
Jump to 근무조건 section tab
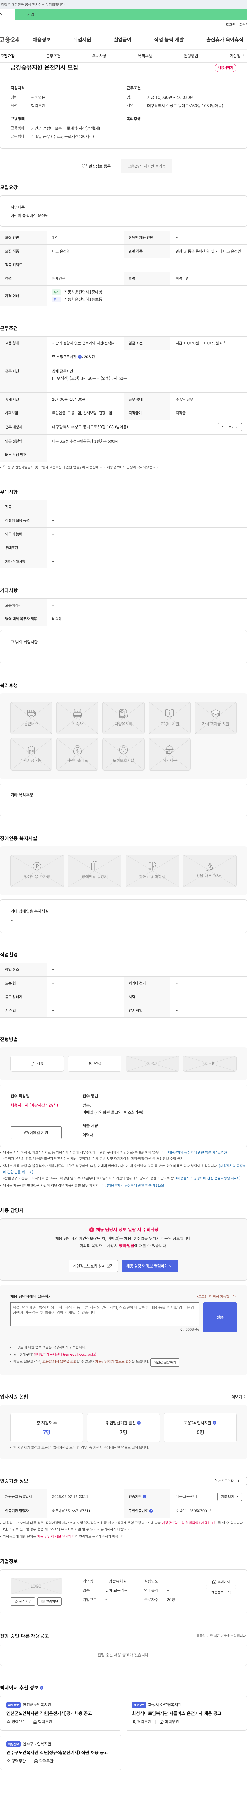point(54,56)
